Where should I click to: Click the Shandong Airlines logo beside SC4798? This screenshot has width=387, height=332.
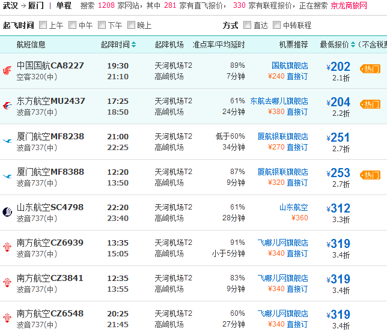(7, 212)
